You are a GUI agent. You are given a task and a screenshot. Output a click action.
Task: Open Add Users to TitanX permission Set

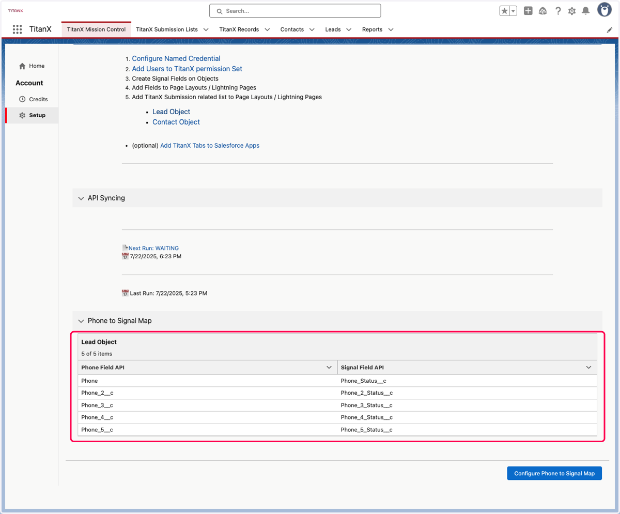click(187, 69)
